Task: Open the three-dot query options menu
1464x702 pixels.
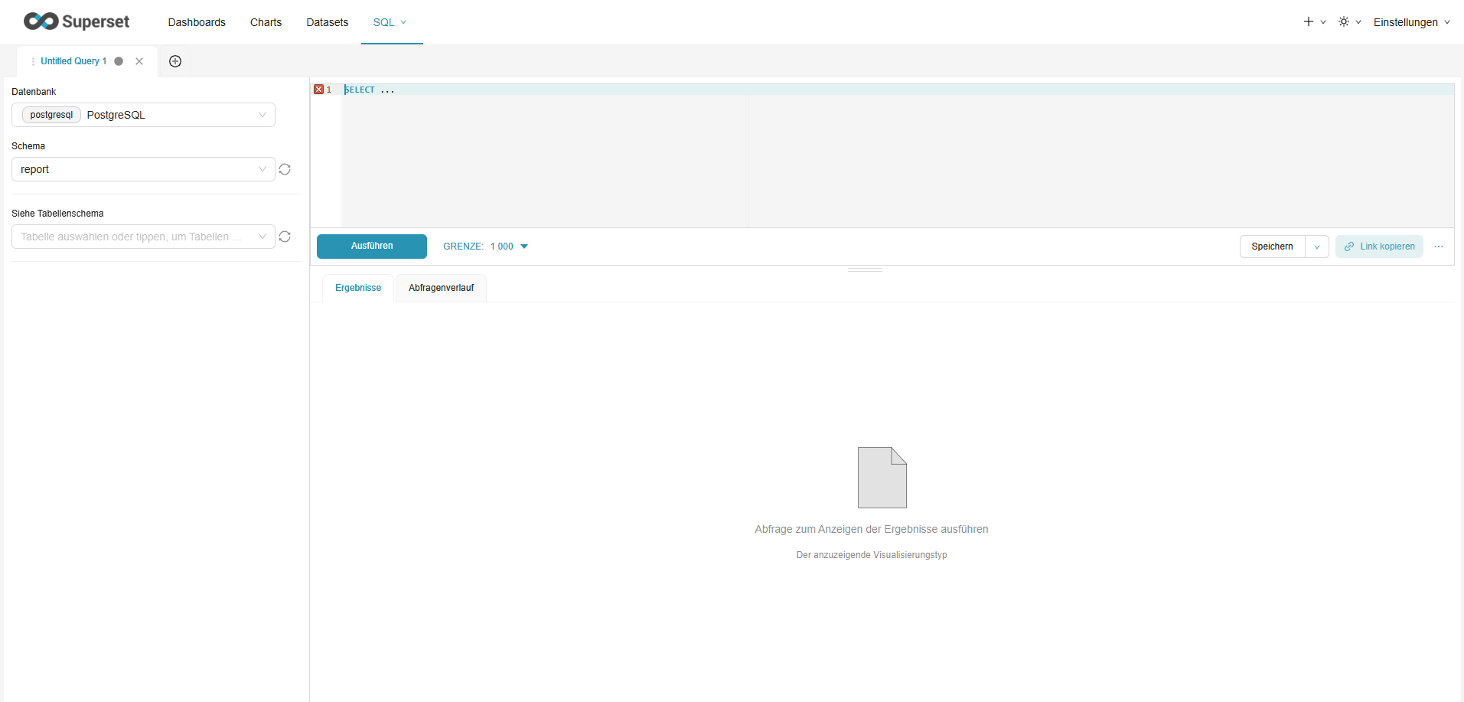Action: click(1439, 247)
